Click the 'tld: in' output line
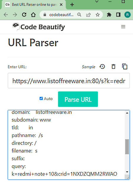 coord(22,127)
